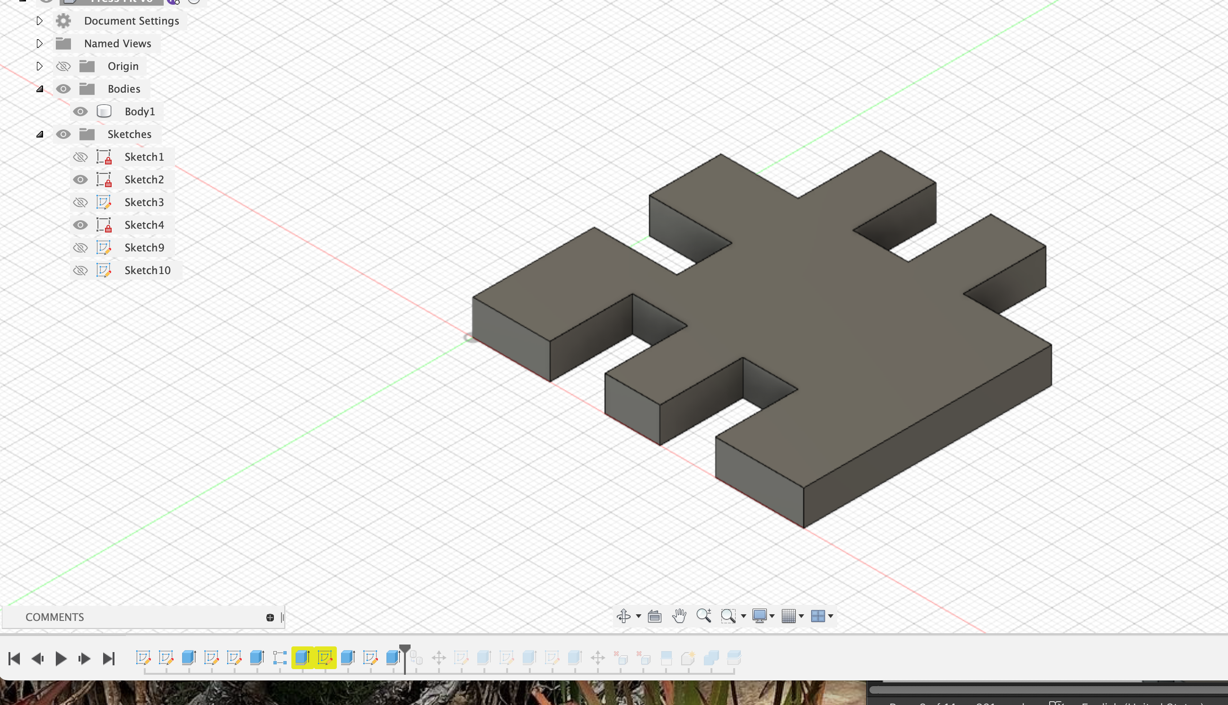
Task: Click the greyed split body feature in timeline
Action: [667, 658]
